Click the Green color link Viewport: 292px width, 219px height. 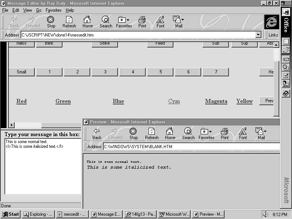[x=63, y=101]
